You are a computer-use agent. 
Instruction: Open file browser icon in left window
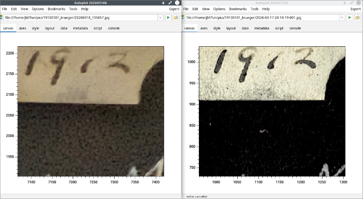point(176,18)
